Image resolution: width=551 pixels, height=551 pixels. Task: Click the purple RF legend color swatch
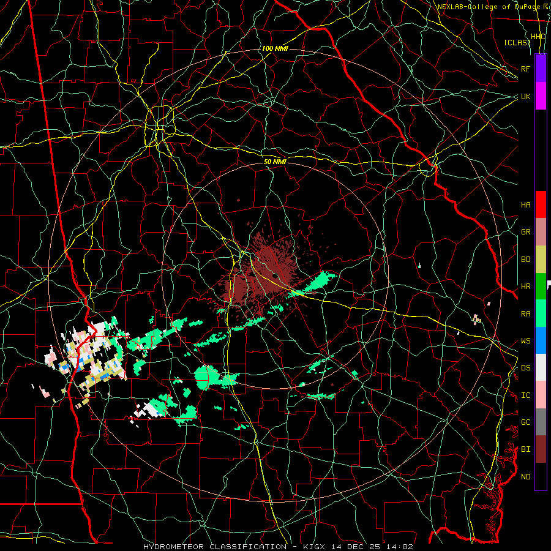point(541,69)
